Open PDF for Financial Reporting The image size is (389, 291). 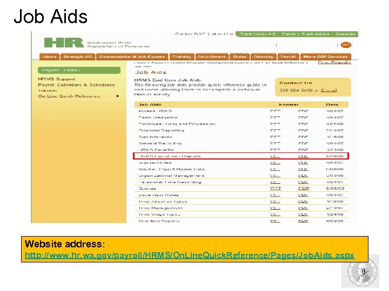[303, 130]
